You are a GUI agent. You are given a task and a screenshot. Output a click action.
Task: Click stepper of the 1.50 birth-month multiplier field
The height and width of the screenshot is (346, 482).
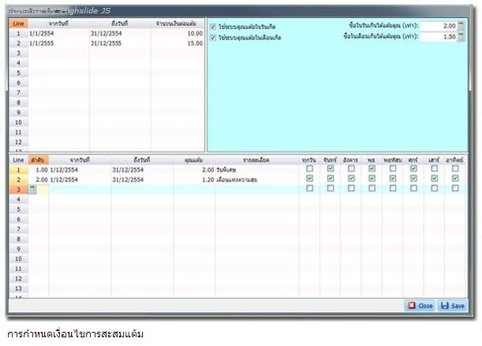[461, 37]
